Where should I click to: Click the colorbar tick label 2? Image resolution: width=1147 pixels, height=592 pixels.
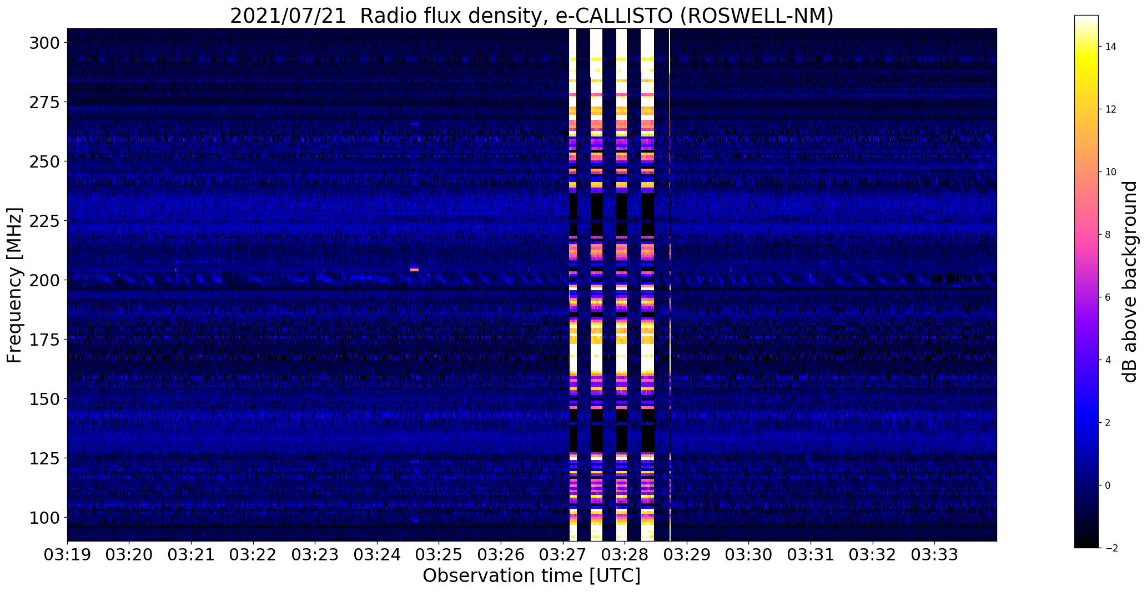coord(1108,423)
